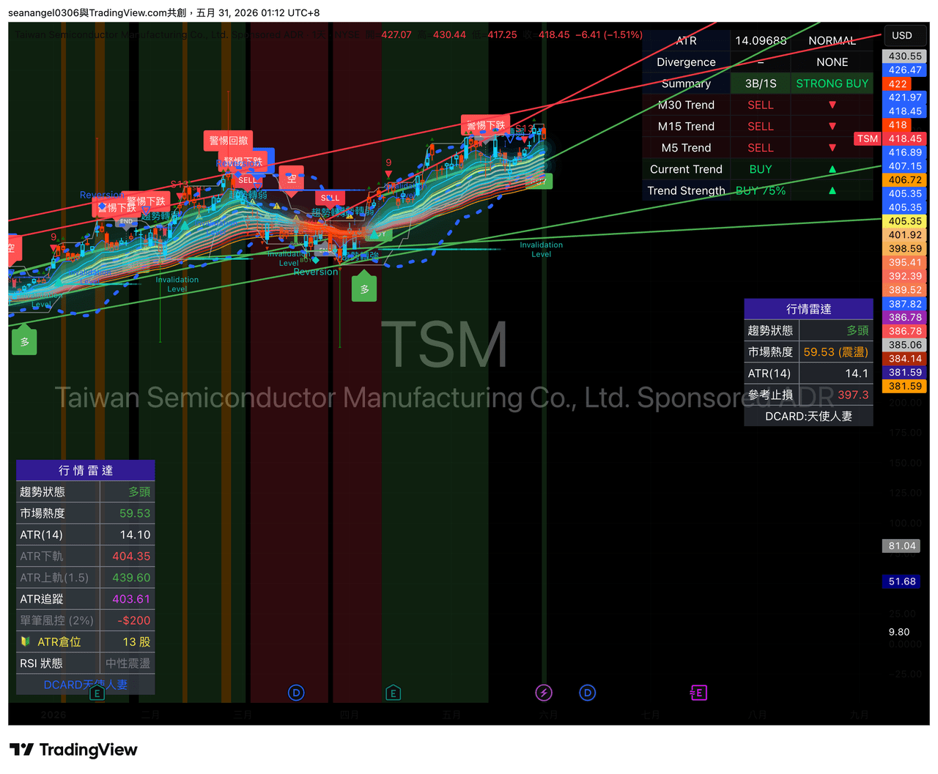
Task: Click the 3B/1S summary value
Action: pyautogui.click(x=761, y=83)
